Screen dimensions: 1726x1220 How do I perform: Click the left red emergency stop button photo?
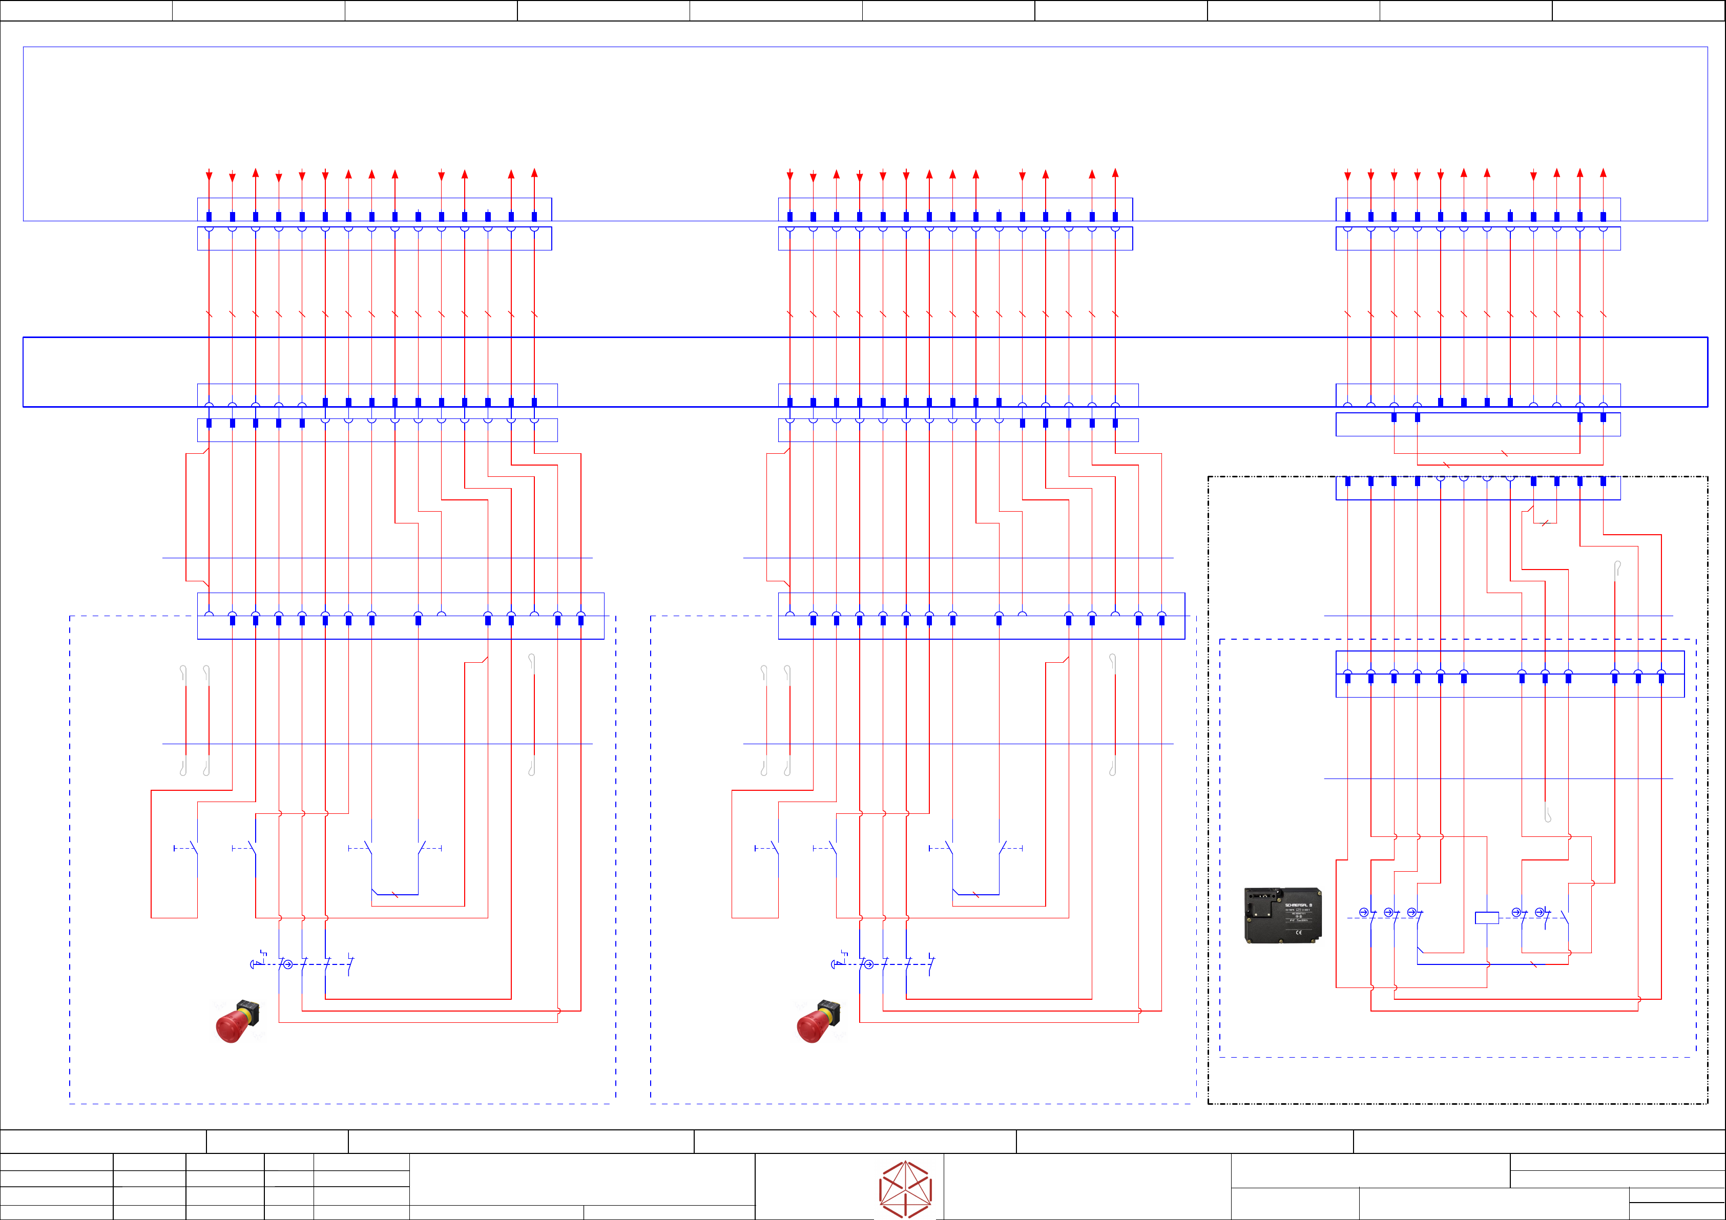pos(238,1022)
